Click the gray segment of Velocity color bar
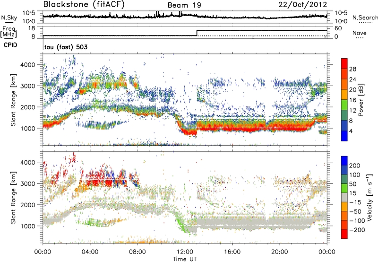 click(344, 198)
